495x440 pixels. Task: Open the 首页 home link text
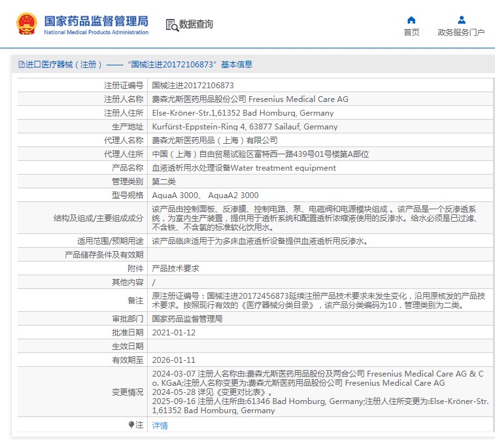[x=411, y=33]
